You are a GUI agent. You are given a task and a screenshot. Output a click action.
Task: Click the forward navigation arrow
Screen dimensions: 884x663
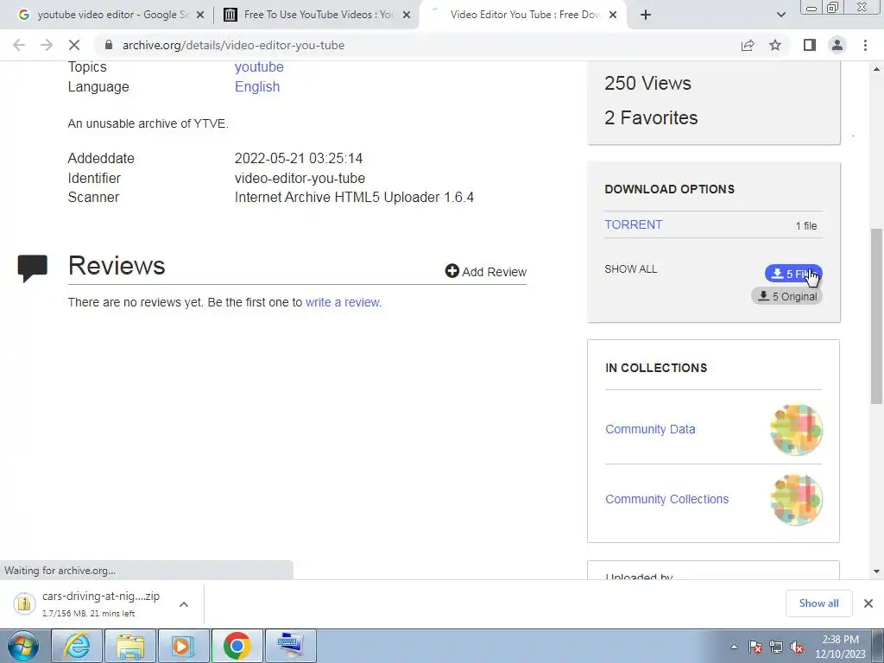pyautogui.click(x=47, y=45)
